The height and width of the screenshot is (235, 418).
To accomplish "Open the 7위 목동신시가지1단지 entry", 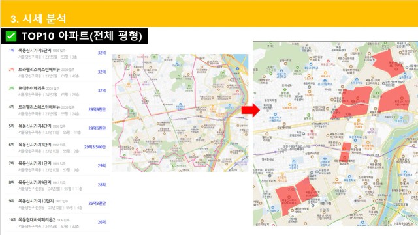I will 57,167.
